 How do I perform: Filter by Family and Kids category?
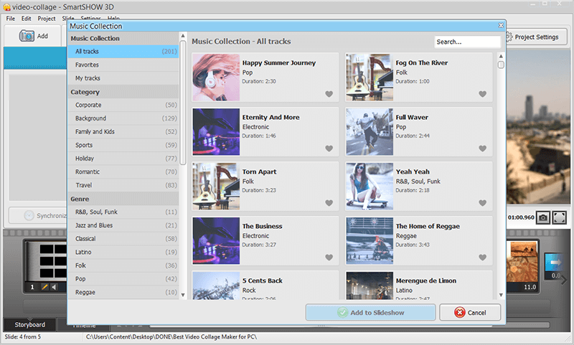(x=123, y=132)
